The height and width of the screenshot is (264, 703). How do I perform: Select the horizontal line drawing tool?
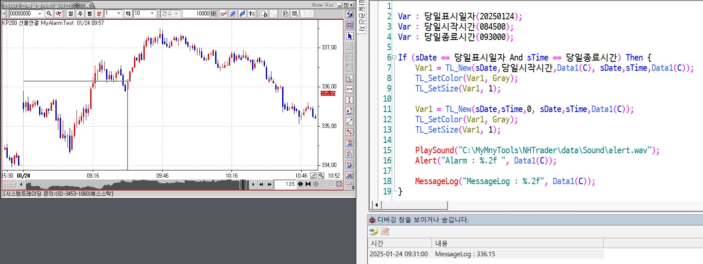point(350,89)
